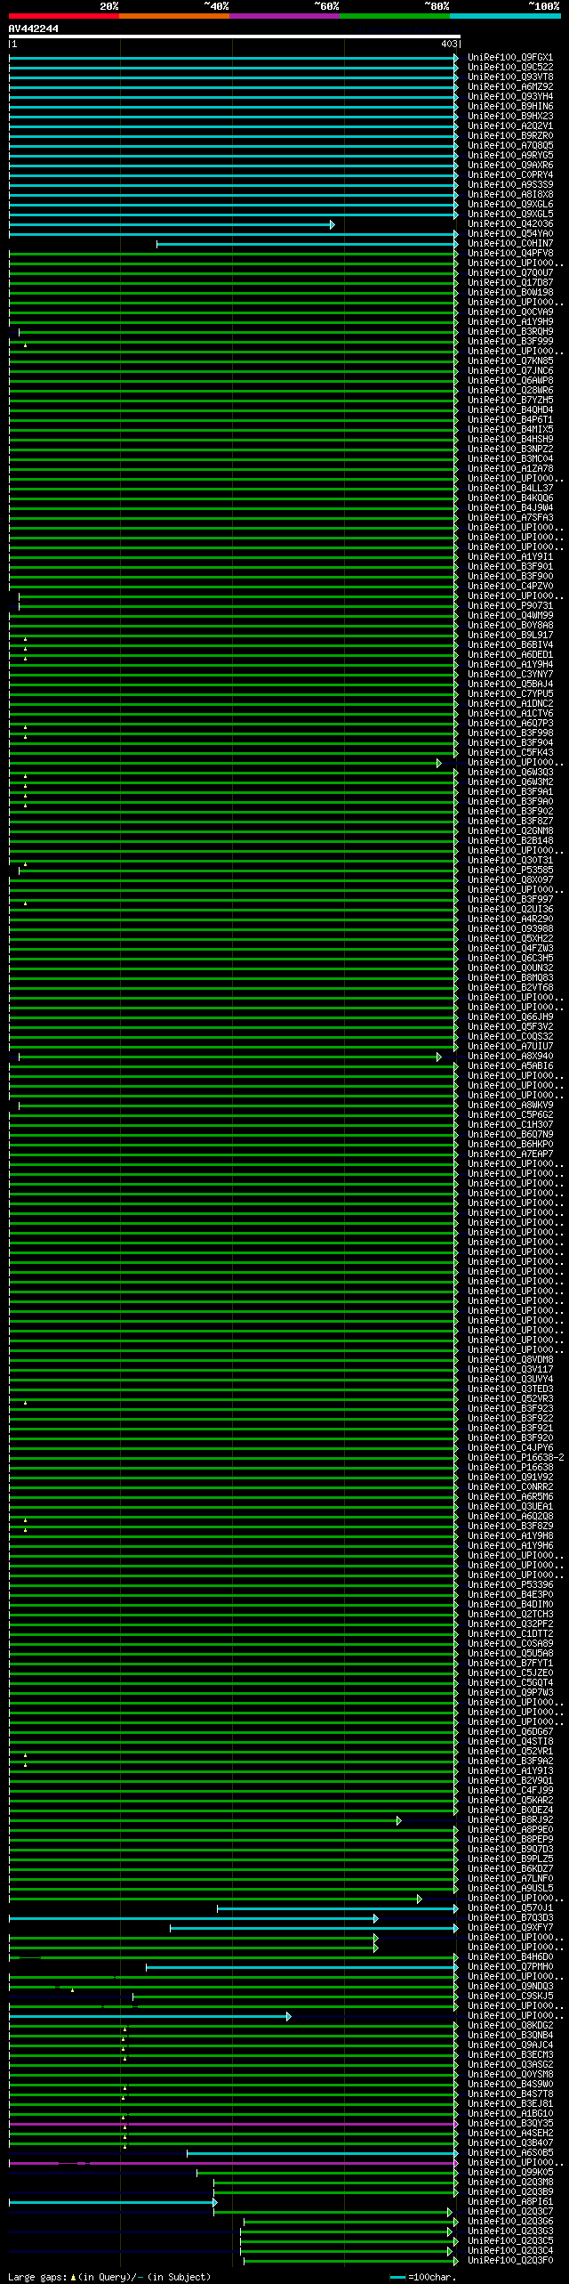The width and height of the screenshot is (569, 2284).
Task: Select the UniRef100_B0W198 label
Action: [510, 293]
